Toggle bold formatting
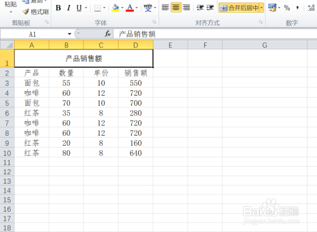 tap(58, 8)
